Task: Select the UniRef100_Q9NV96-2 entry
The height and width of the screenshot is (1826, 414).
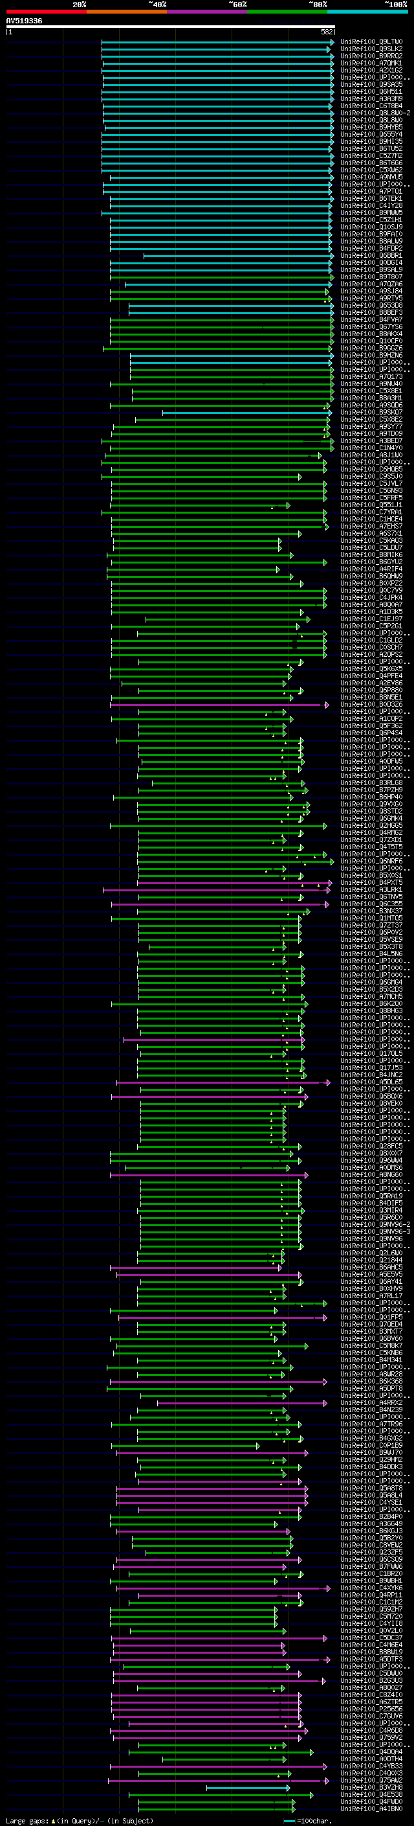Action: pos(375,1225)
